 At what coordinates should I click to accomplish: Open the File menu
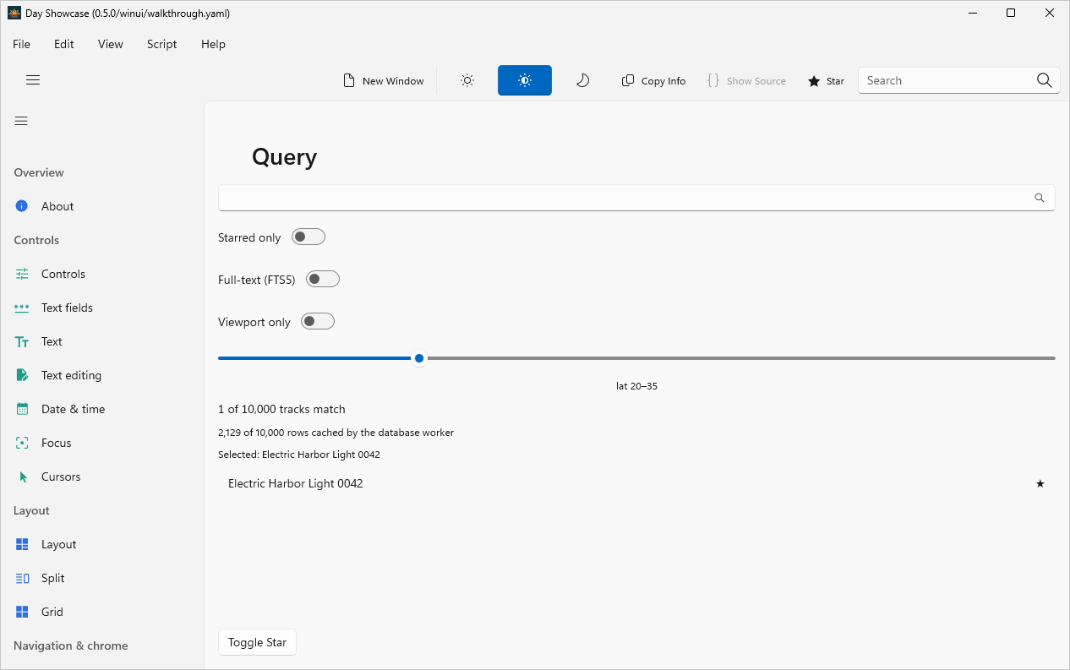[21, 44]
